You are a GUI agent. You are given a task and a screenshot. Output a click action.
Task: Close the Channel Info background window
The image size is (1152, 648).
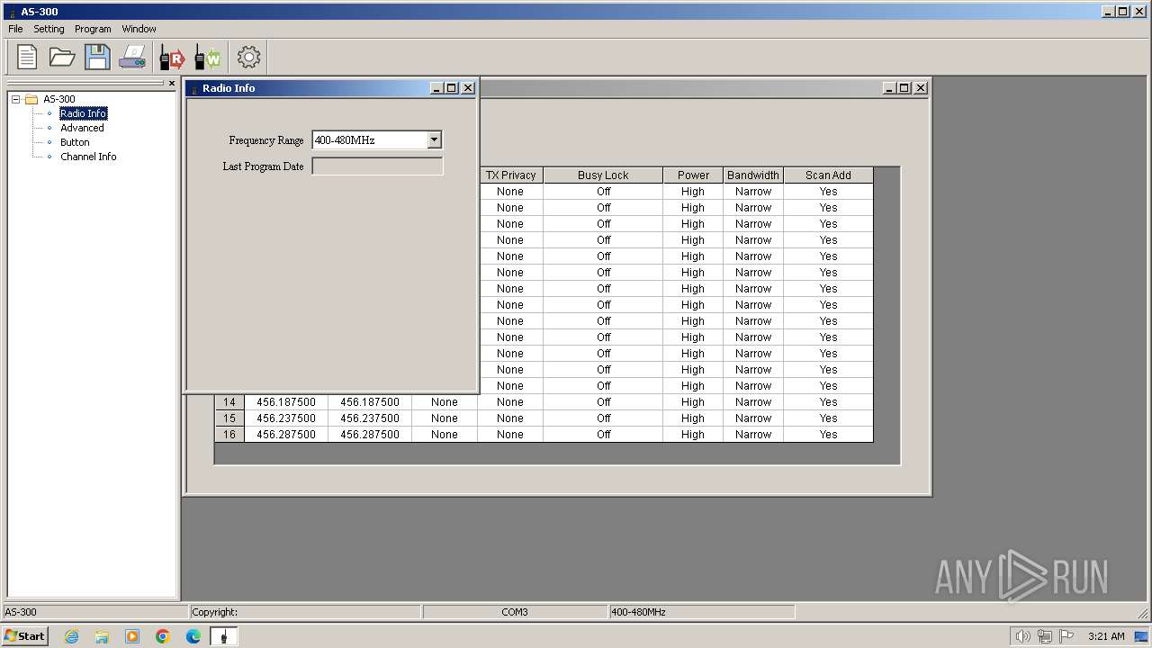coord(921,88)
